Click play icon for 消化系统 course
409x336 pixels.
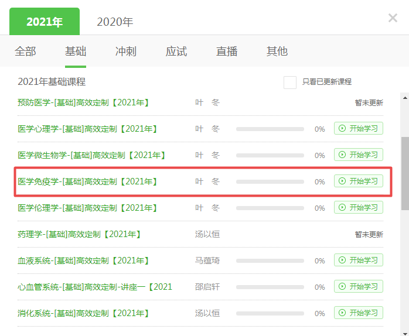click(342, 313)
